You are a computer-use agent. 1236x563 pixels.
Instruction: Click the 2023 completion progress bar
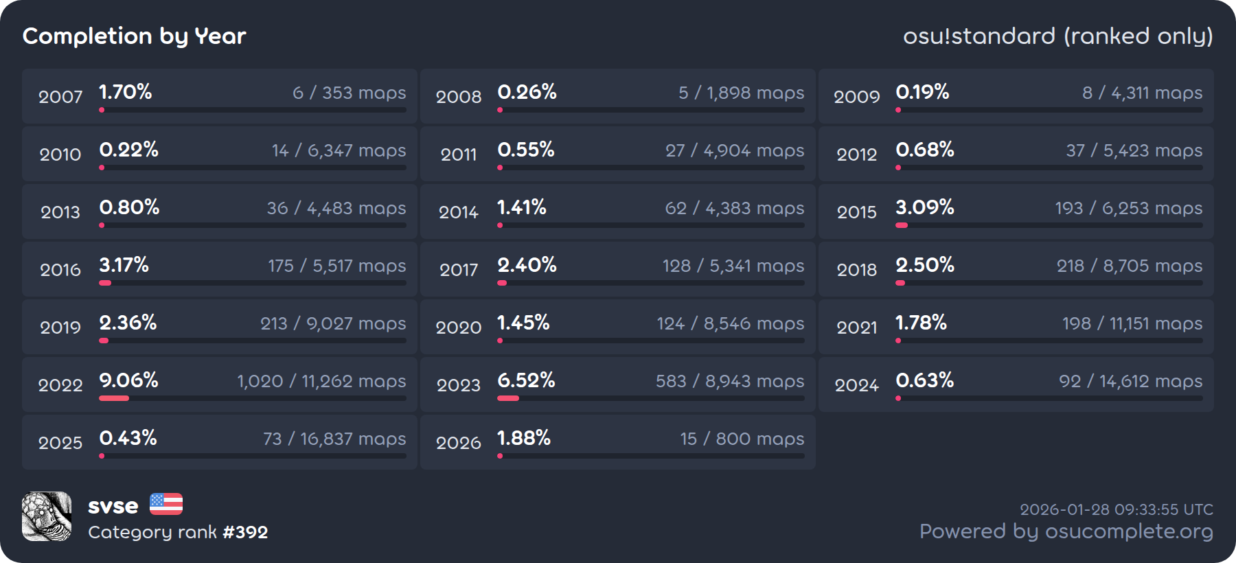651,398
